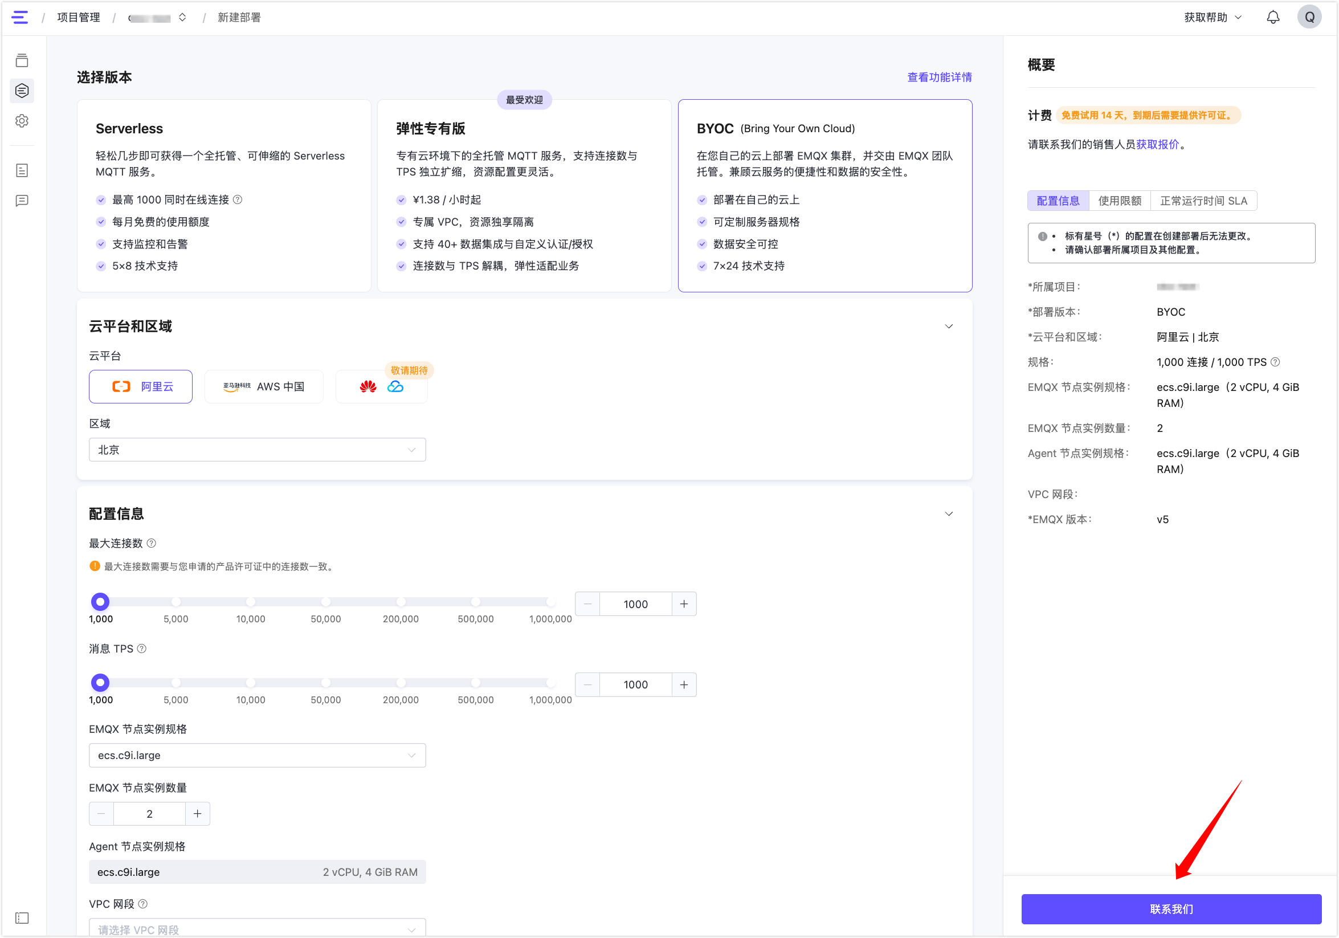Select the Huawei and Tencent coming-soon platform

pos(382,386)
